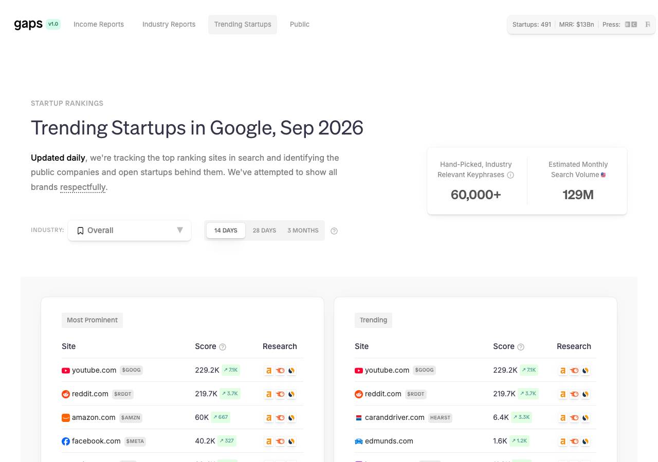
Task: Open Ahrefs research for youtube.com in Trending table
Action: point(563,370)
